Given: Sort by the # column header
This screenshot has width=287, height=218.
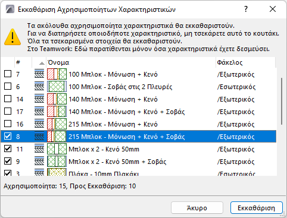Looking at the screenshot, I should point(23,62).
